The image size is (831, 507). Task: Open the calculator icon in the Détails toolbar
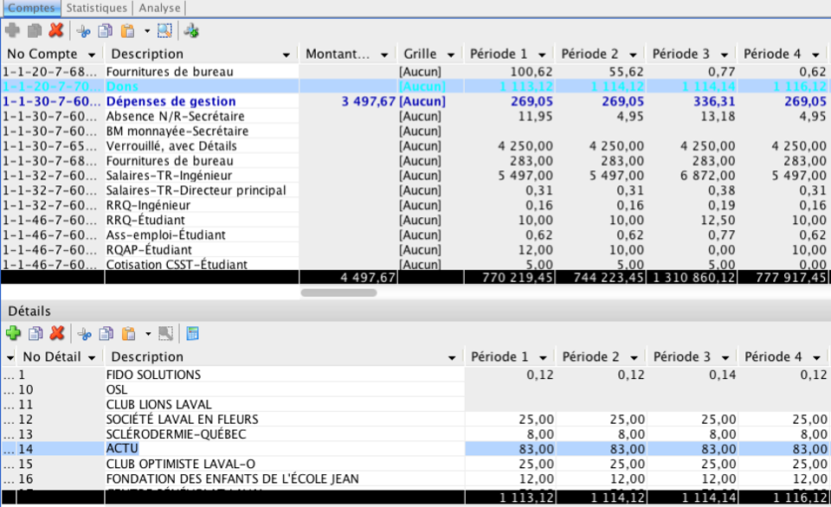tap(192, 334)
